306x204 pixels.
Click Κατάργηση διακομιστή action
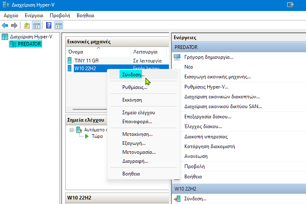(210, 146)
